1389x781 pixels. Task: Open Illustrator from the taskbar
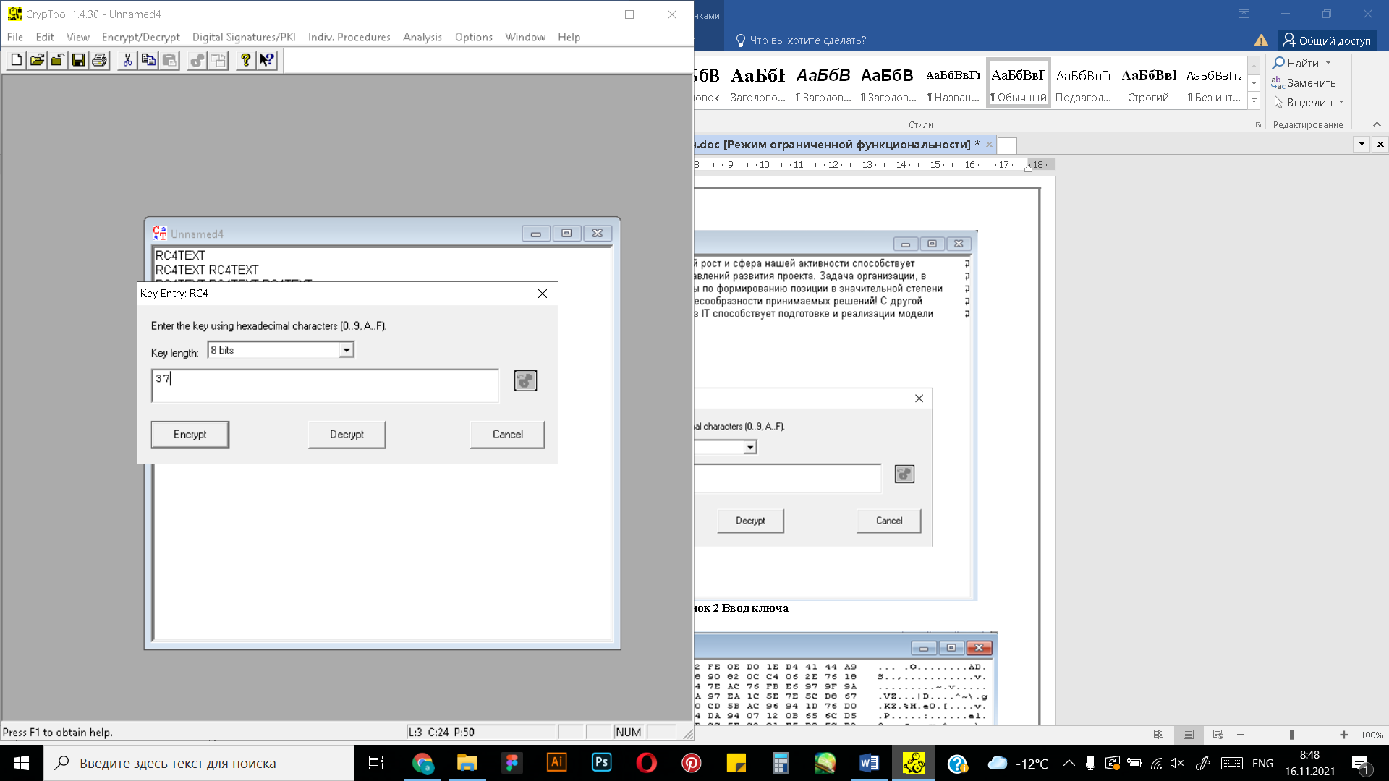coord(556,763)
